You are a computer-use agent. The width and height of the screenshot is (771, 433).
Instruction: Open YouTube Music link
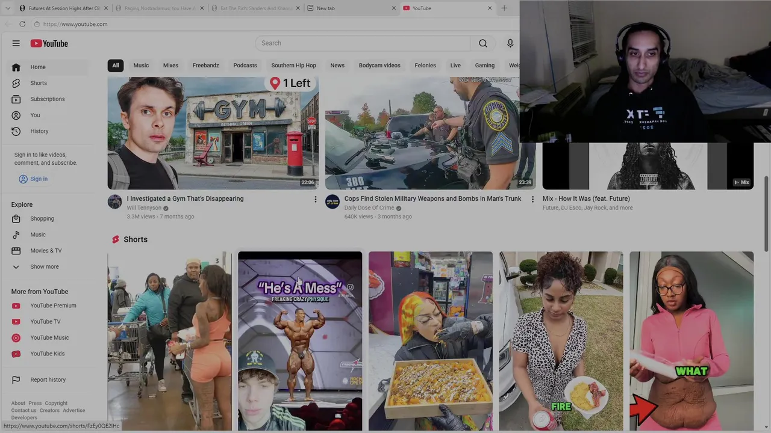pos(48,337)
